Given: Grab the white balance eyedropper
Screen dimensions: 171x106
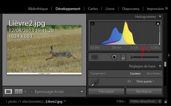Looking at the screenshot, I should pyautogui.click(x=95, y=82).
